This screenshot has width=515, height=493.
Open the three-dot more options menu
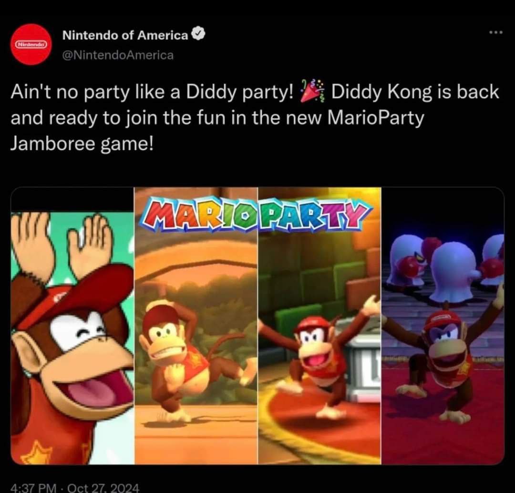tap(496, 32)
